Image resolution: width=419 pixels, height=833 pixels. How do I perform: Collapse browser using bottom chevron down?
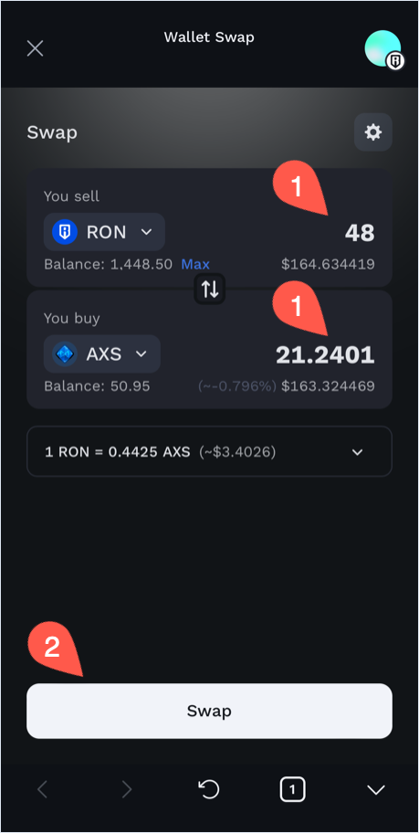click(376, 789)
